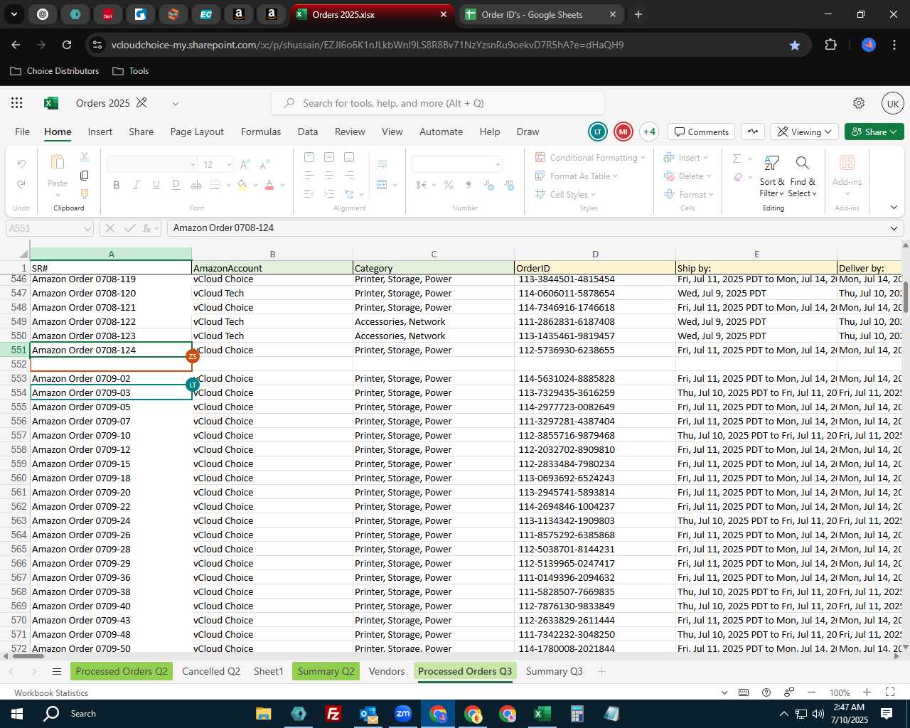Click the Windows Start button
The height and width of the screenshot is (728, 910).
pos(17,714)
